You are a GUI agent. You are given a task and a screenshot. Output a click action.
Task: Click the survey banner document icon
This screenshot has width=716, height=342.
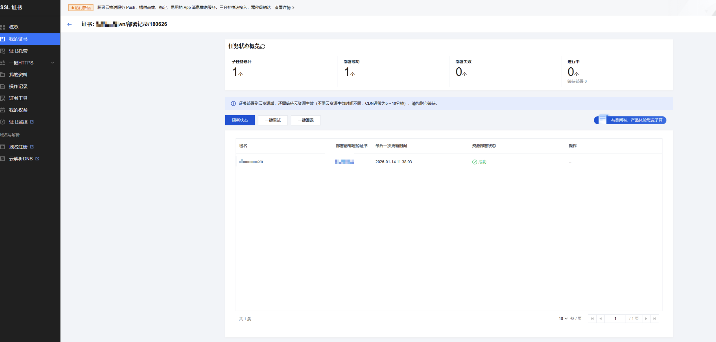tap(602, 119)
